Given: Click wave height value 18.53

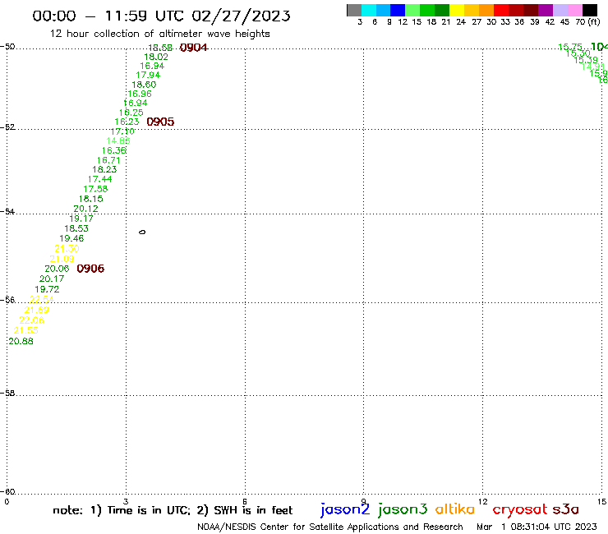Looking at the screenshot, I should (76, 228).
